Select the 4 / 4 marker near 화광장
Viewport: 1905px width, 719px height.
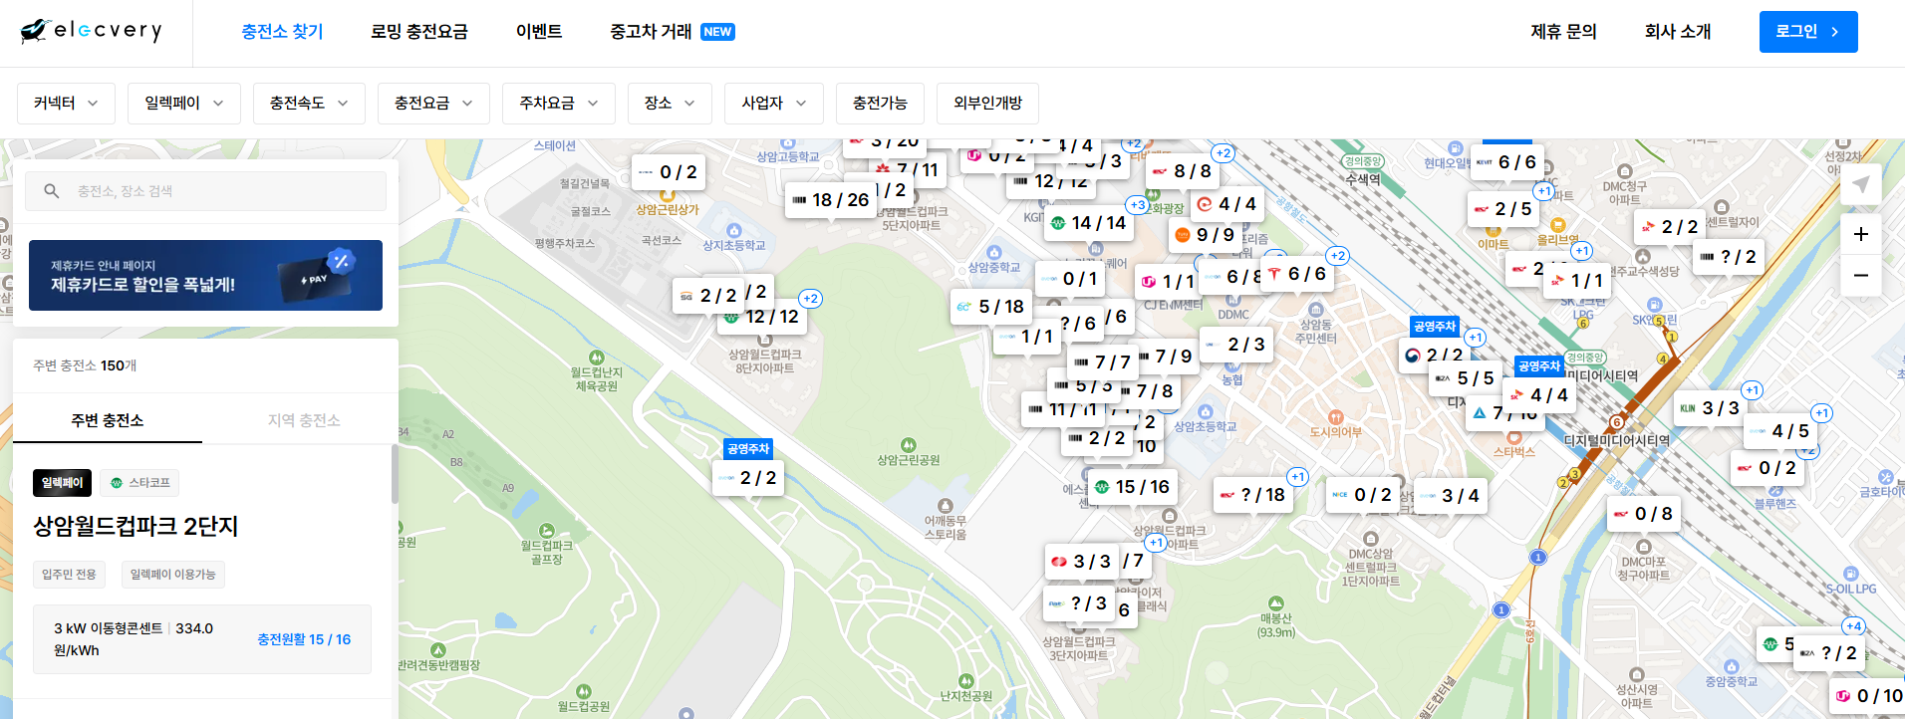point(1226,204)
